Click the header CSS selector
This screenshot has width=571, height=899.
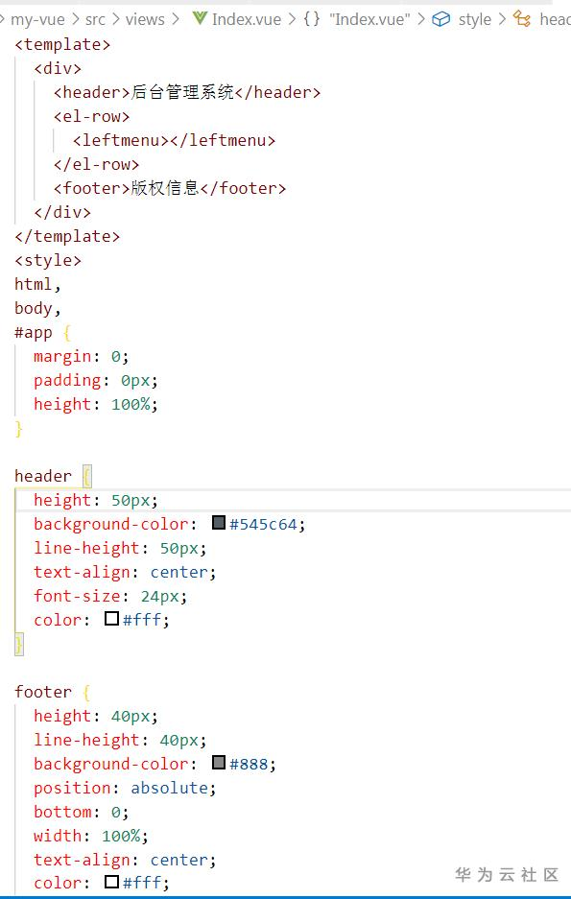(43, 476)
